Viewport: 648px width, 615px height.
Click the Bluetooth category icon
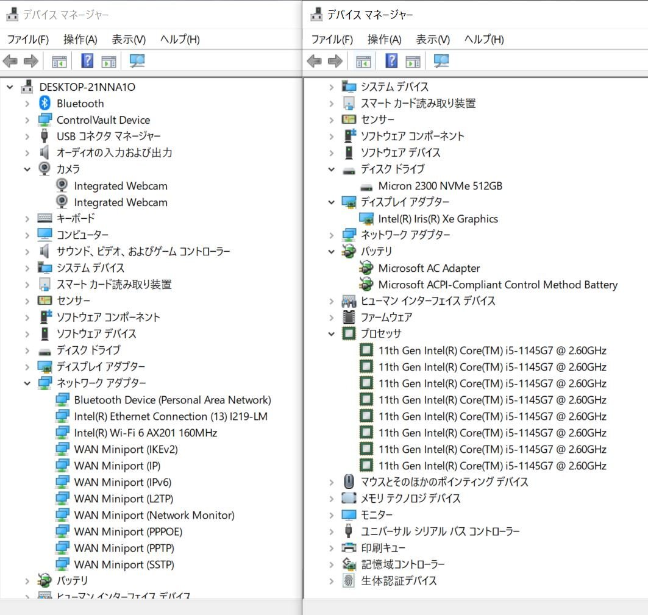[45, 103]
